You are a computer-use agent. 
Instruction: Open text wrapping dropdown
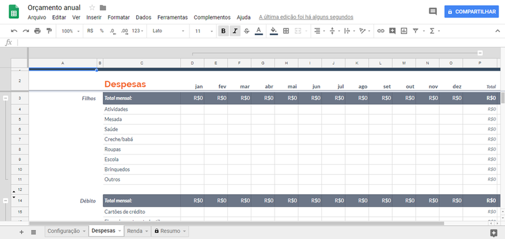[x=350, y=31]
